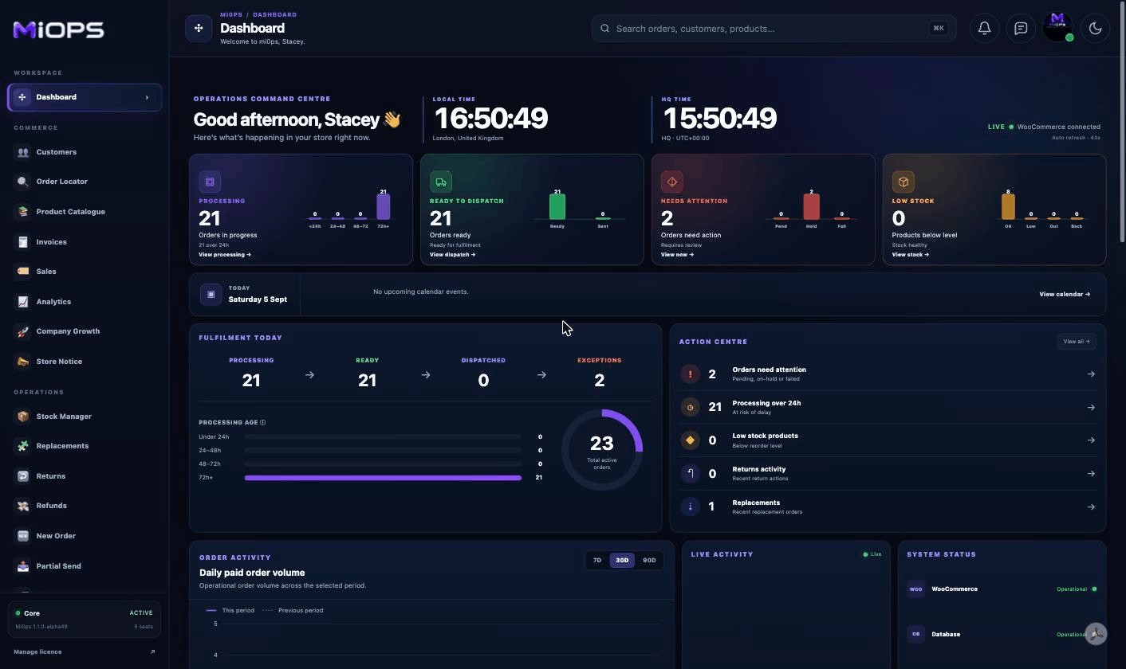Open Stock Manager in the sidebar
1126x669 pixels.
(85, 417)
